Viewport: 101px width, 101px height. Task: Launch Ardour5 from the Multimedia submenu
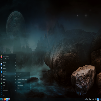23,74
